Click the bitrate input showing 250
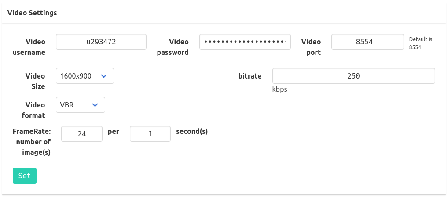Viewport: 448px width, 197px height. click(353, 76)
